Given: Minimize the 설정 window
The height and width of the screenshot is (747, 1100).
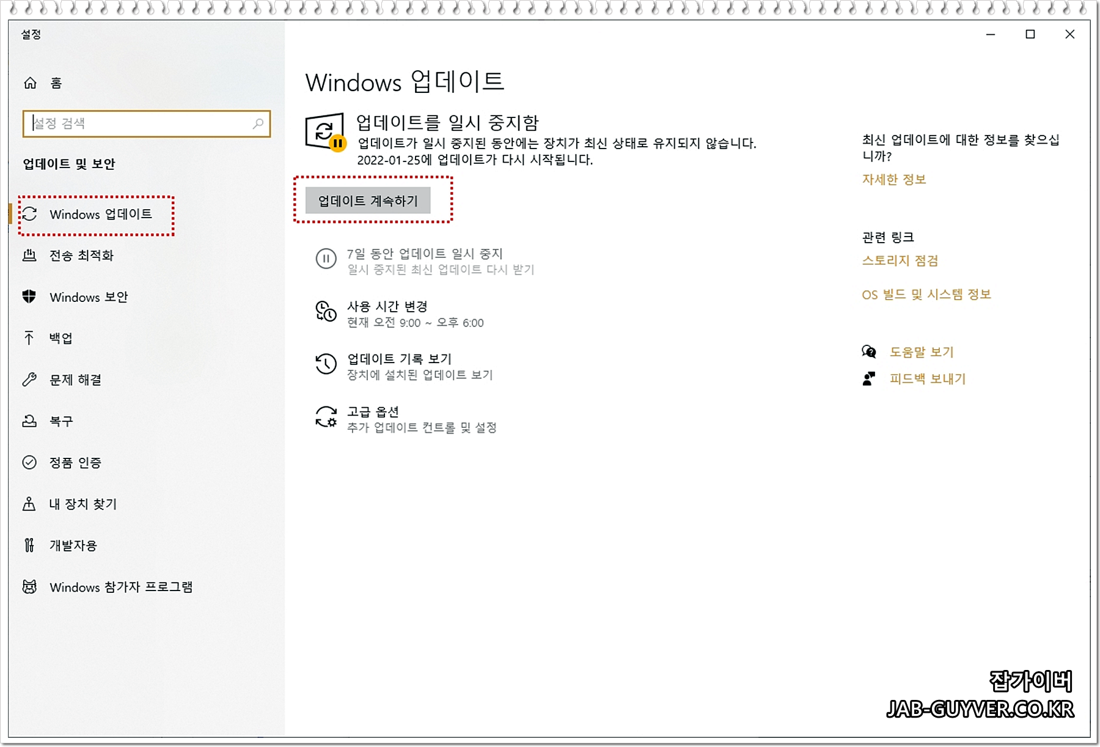Looking at the screenshot, I should [x=991, y=34].
